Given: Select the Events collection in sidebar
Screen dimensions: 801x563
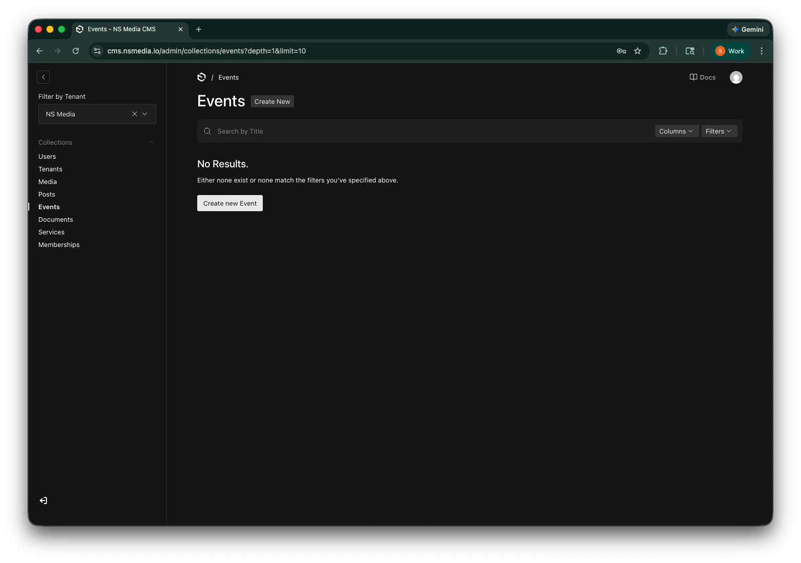Looking at the screenshot, I should [x=49, y=207].
